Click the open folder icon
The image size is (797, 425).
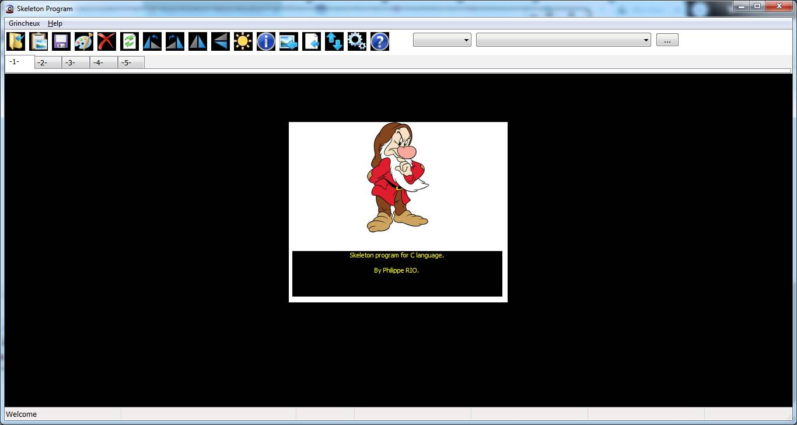[16, 41]
